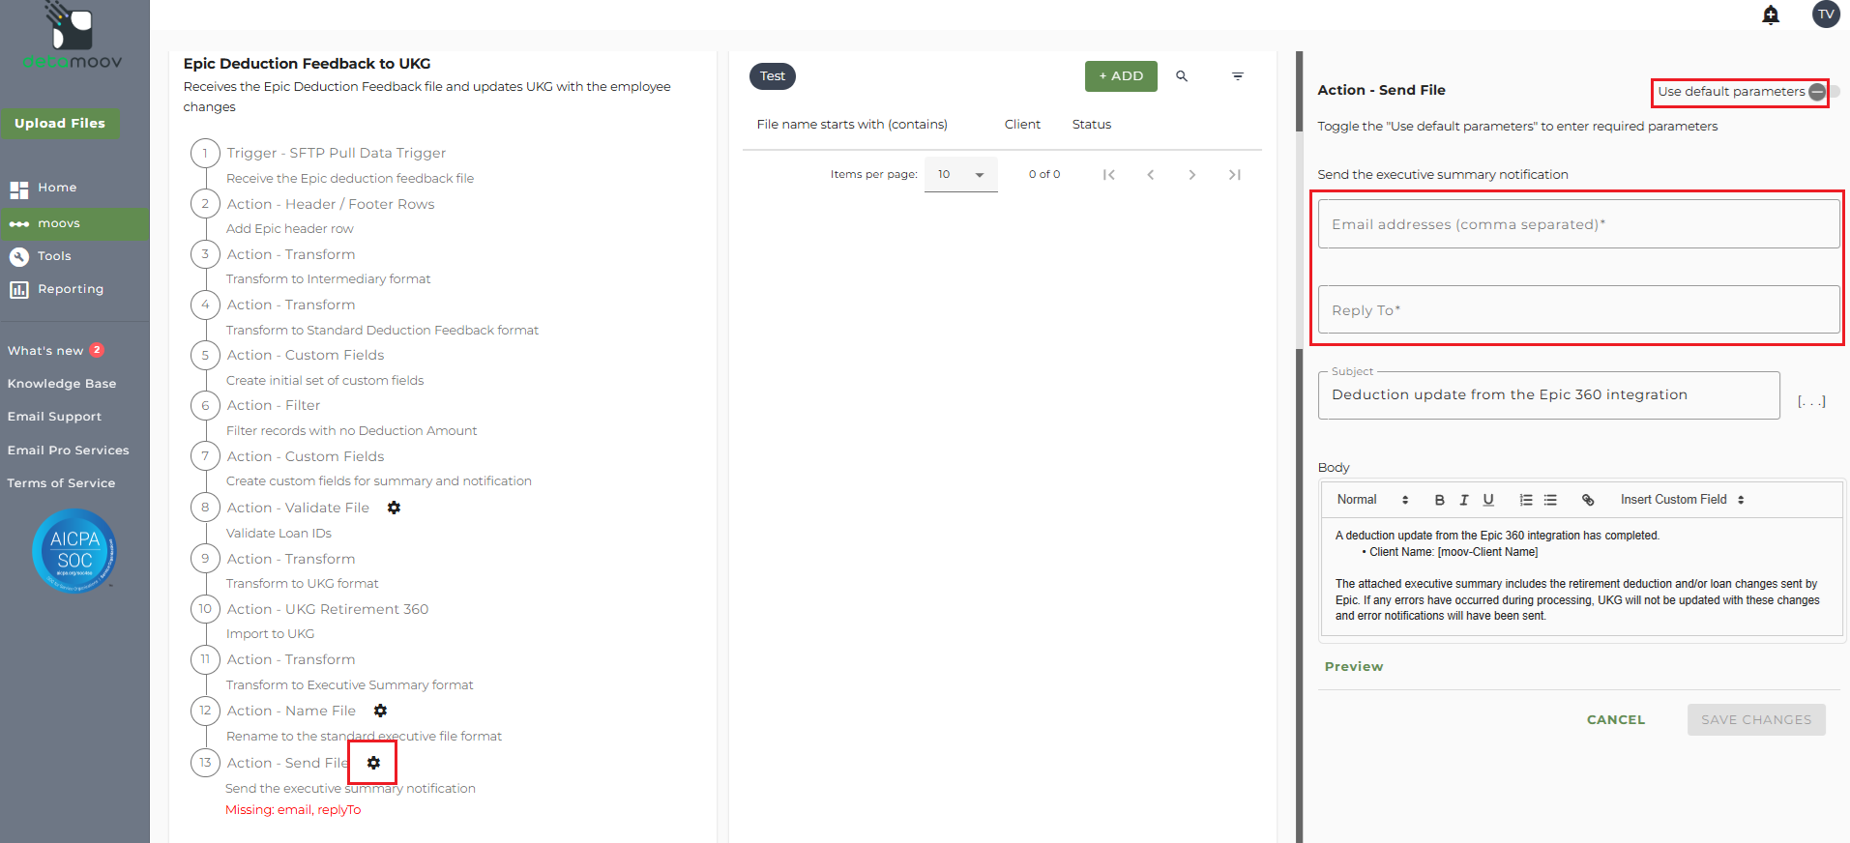
Task: Click into the Body text editor
Action: tap(1582, 576)
